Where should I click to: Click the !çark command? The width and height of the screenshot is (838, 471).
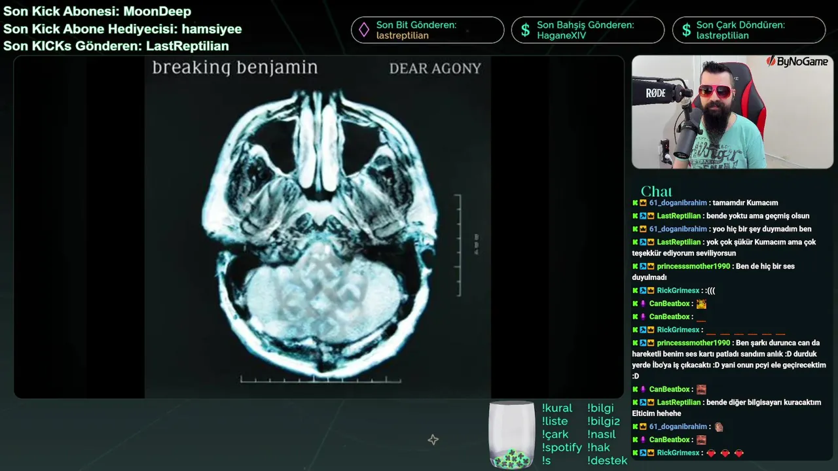pos(555,434)
